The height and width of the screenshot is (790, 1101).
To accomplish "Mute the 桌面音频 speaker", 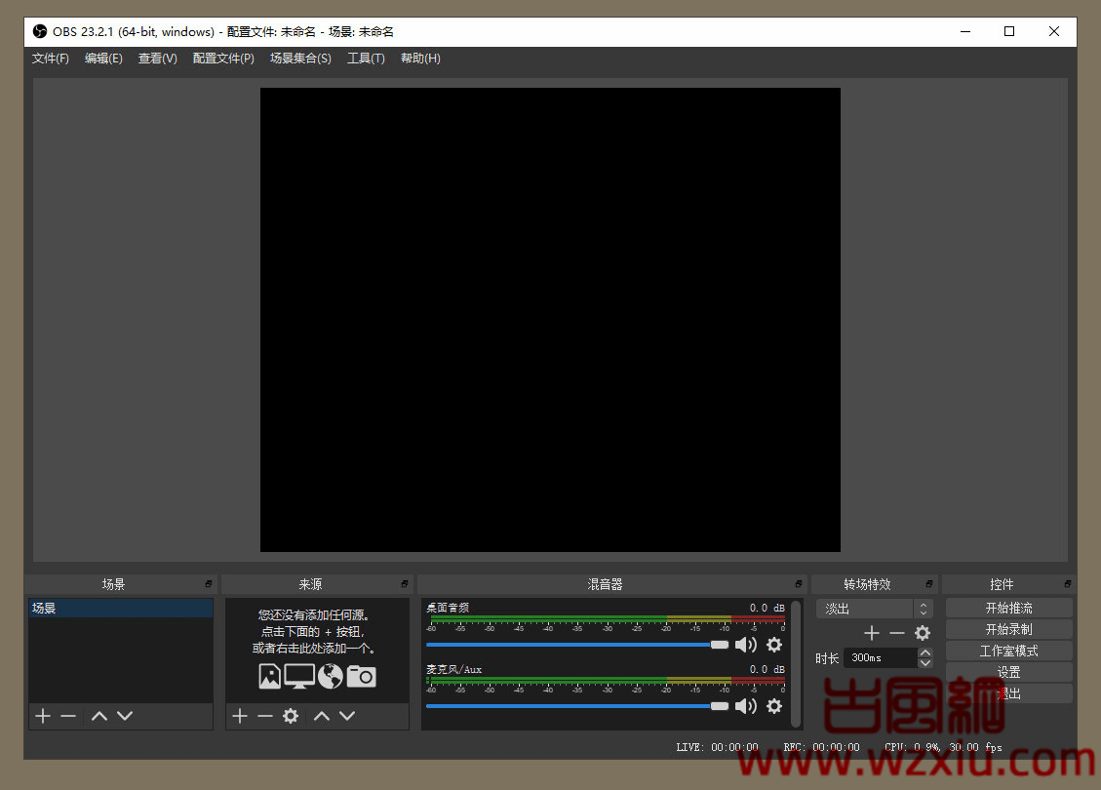I will [746, 645].
